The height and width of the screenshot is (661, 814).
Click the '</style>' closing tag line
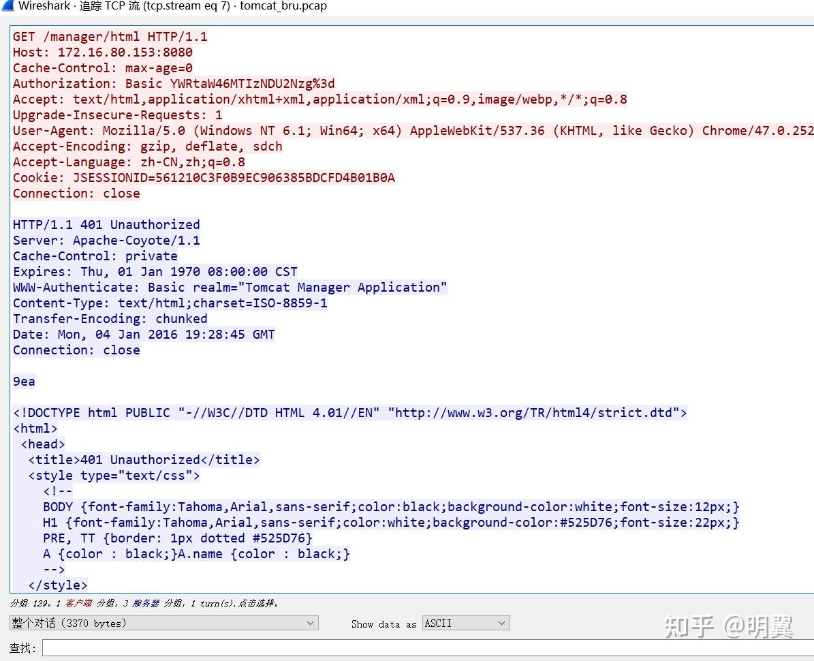click(x=58, y=585)
